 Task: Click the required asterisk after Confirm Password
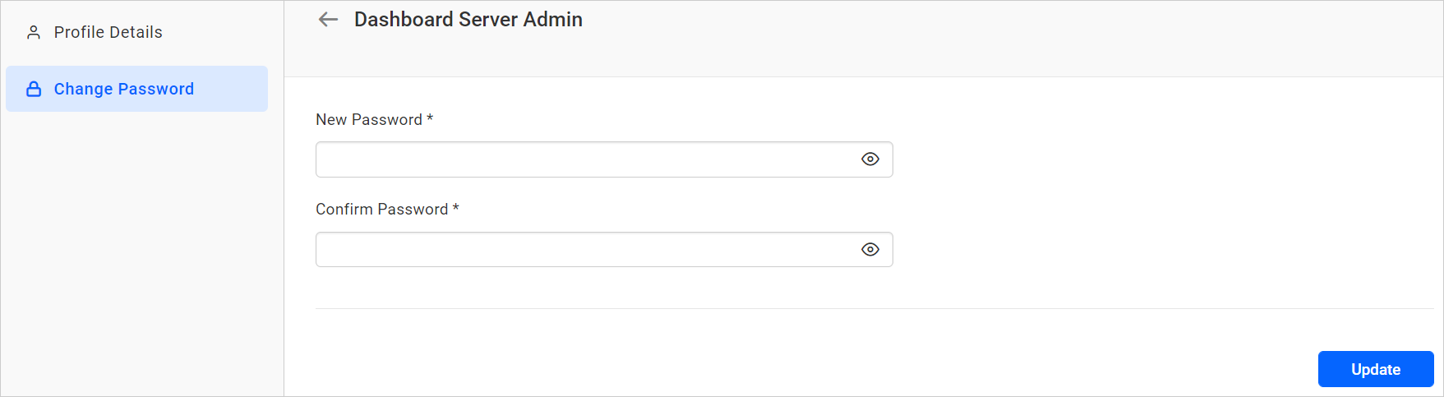click(455, 209)
